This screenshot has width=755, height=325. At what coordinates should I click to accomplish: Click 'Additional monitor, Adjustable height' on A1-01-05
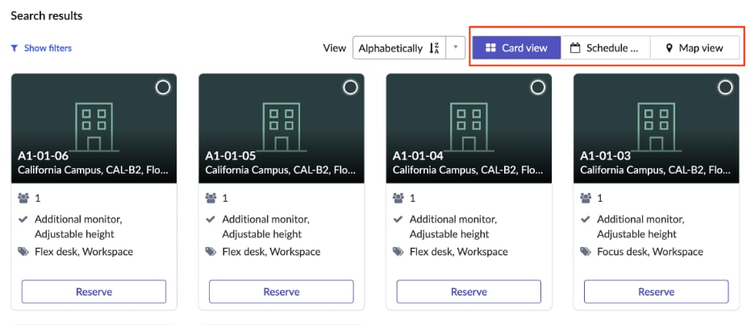pyautogui.click(x=266, y=227)
